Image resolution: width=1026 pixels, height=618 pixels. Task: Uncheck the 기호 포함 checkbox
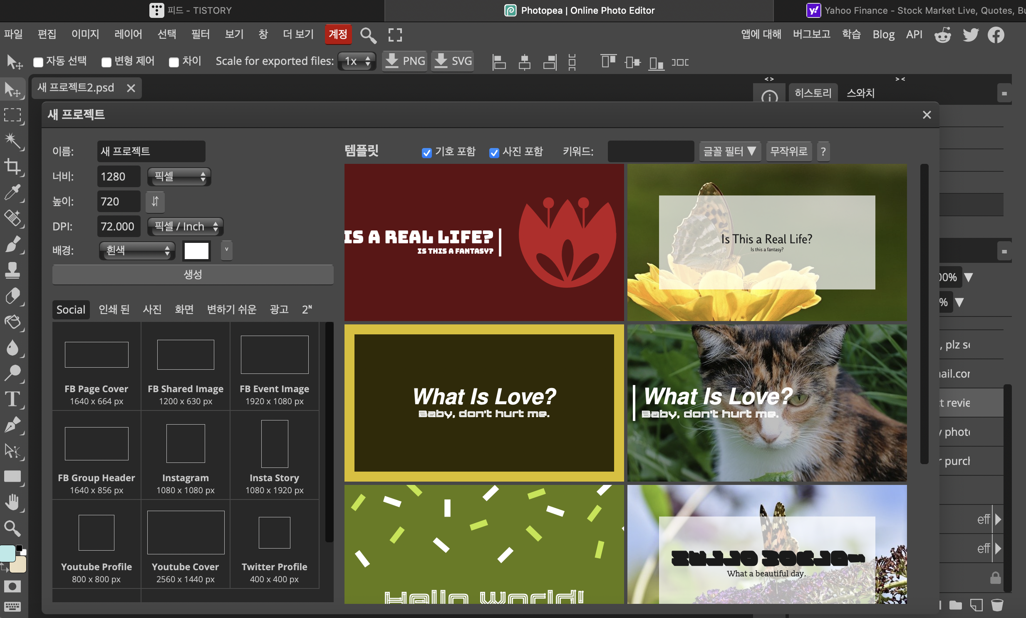[x=426, y=153]
